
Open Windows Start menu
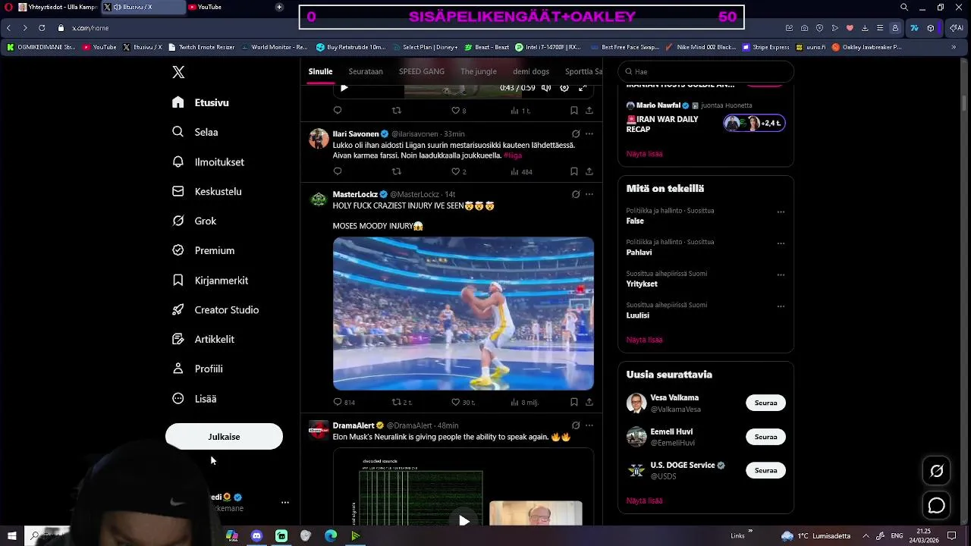point(11,536)
